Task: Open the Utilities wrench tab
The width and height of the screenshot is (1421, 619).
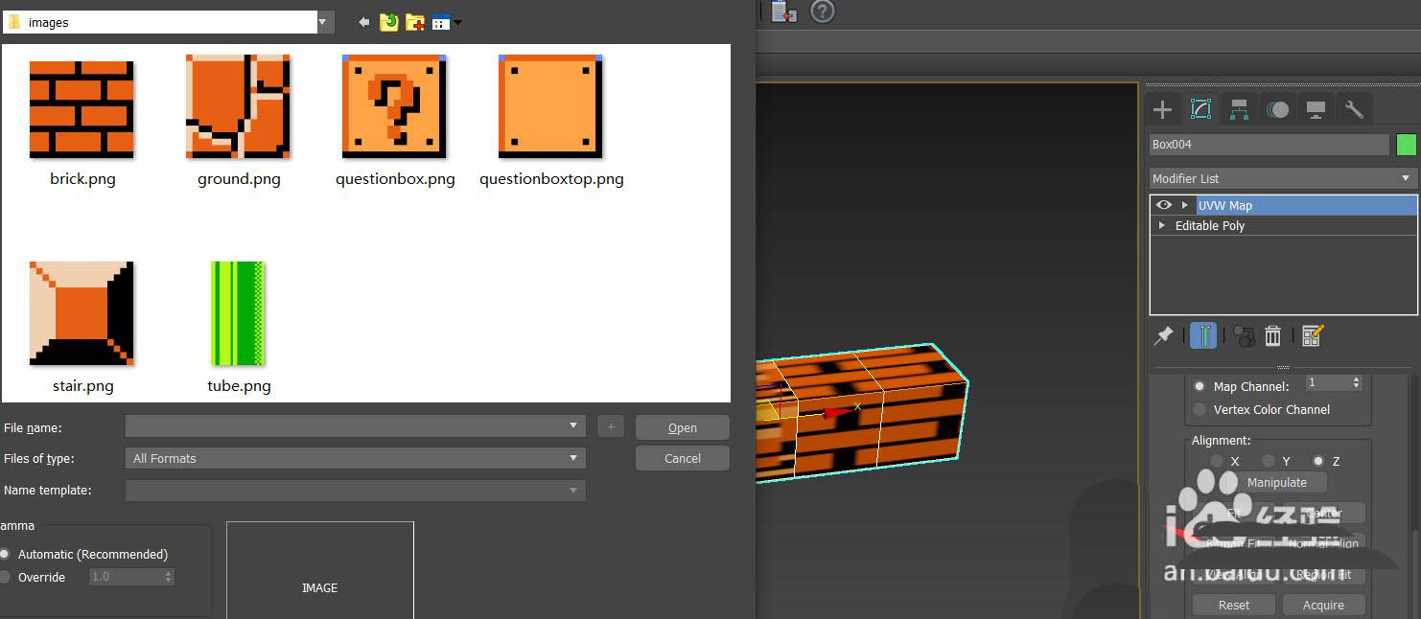Action: click(x=1354, y=109)
